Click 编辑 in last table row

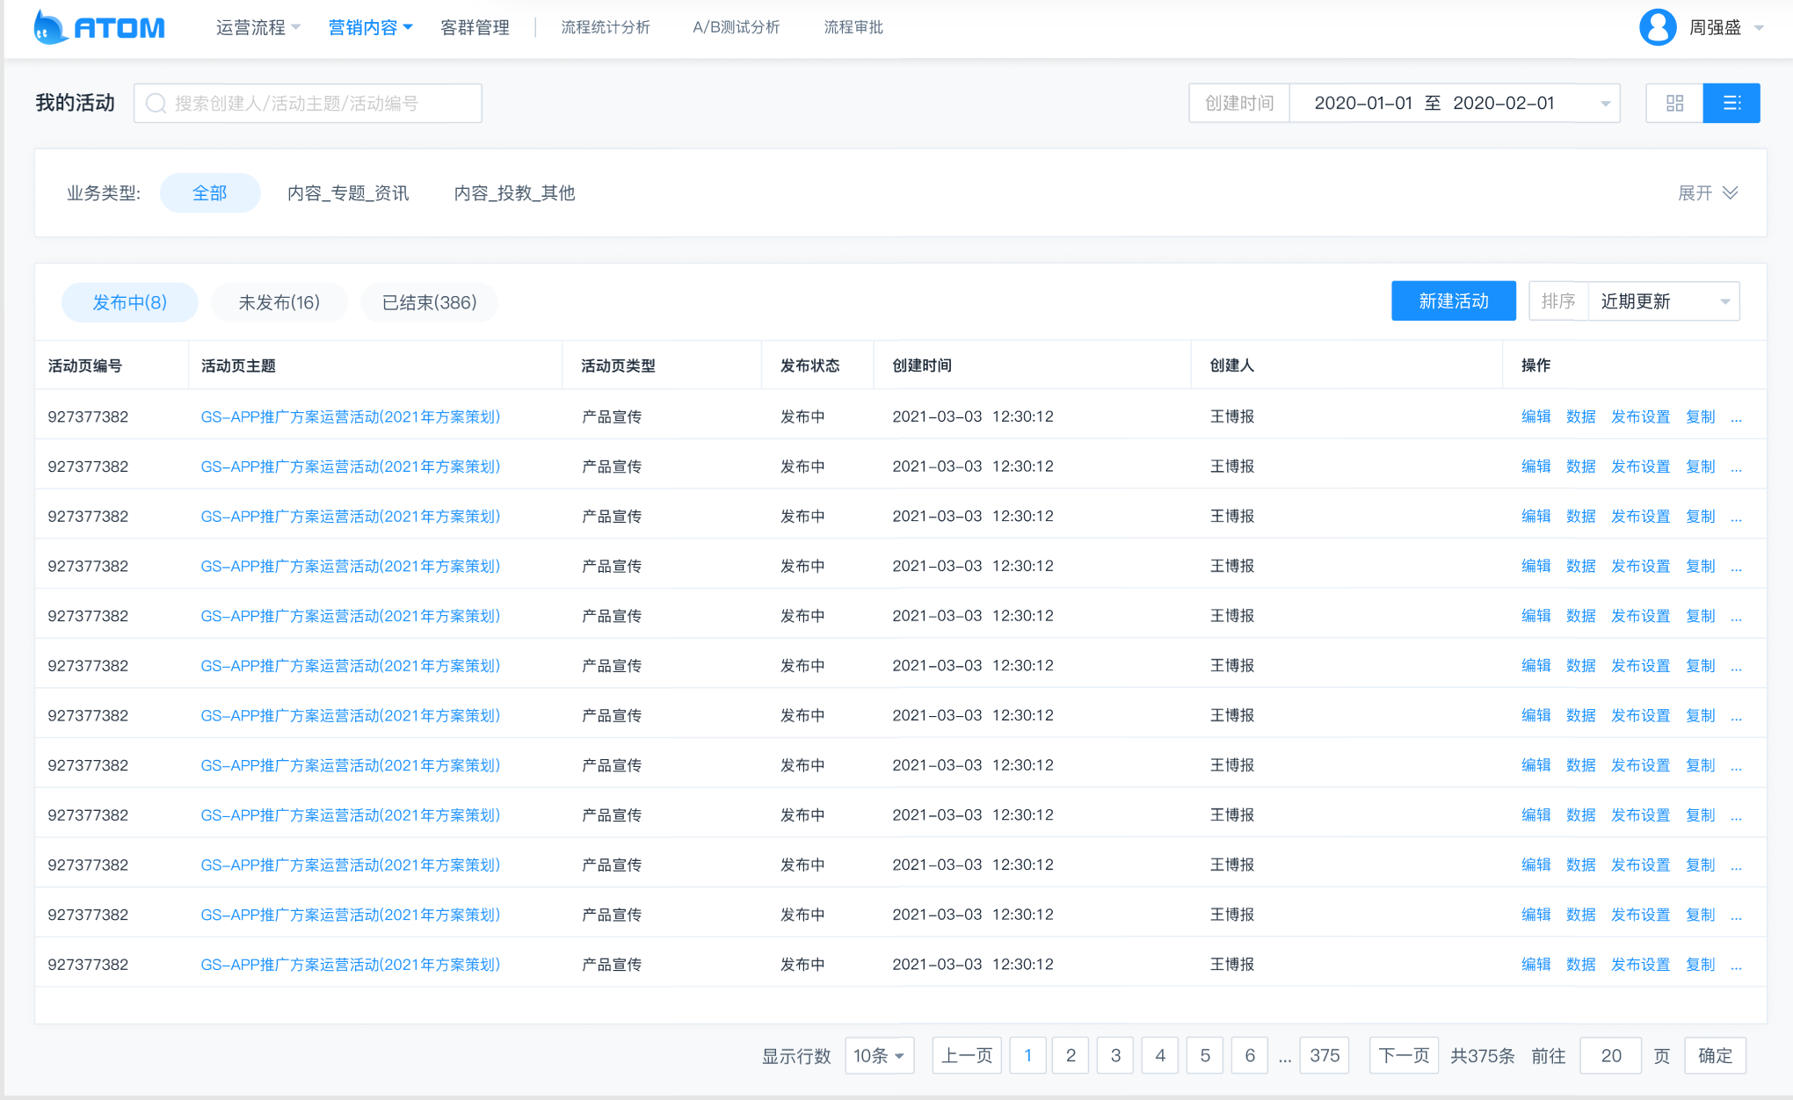1535,965
